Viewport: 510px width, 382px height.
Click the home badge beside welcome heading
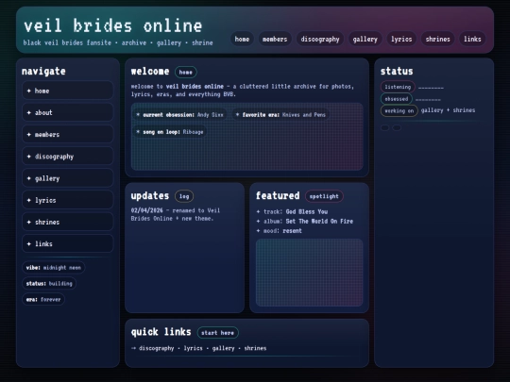186,72
